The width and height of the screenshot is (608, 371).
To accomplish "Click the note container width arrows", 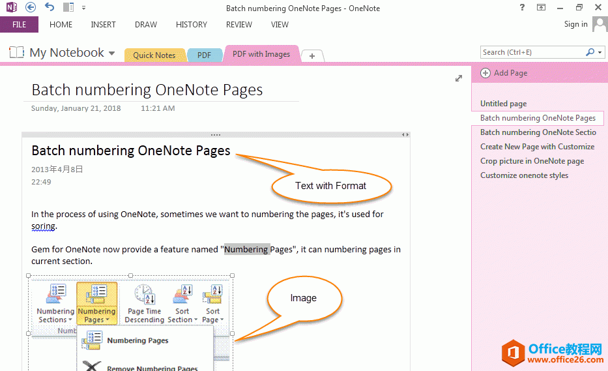I will pos(405,135).
